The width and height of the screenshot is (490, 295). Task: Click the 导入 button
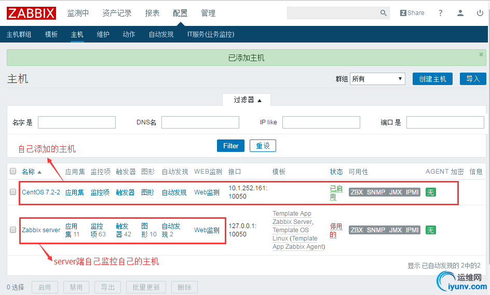(x=473, y=79)
